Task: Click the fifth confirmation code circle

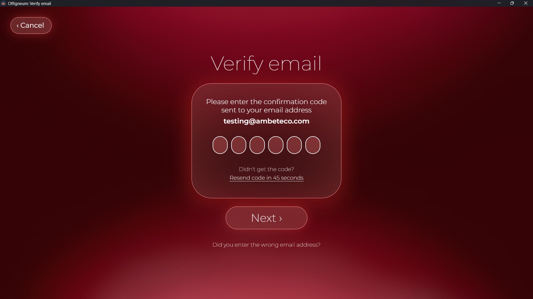Action: (294, 145)
